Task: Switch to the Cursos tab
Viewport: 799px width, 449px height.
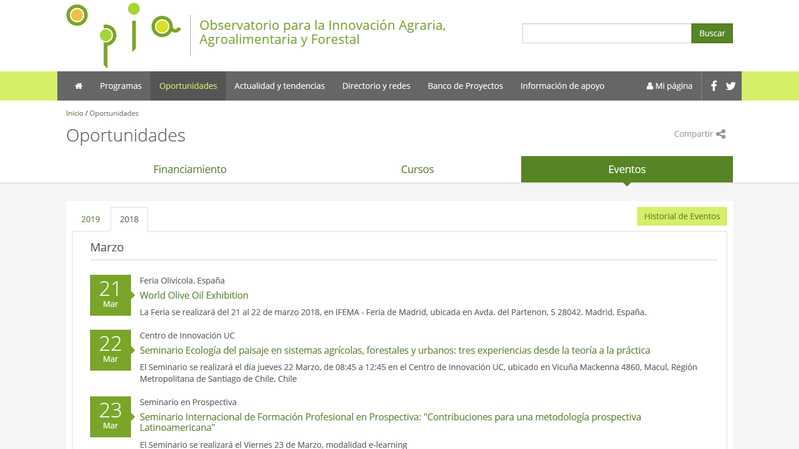Action: (x=417, y=170)
